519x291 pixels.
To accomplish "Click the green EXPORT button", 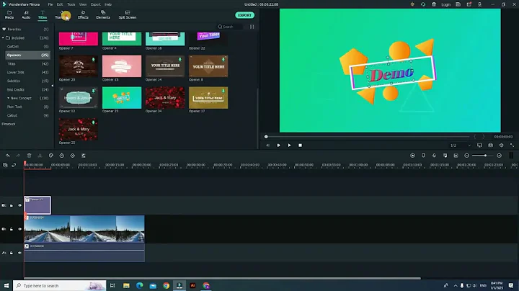I will click(x=244, y=15).
